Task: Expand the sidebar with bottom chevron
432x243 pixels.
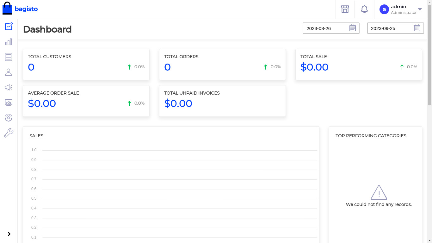Action: (9, 234)
